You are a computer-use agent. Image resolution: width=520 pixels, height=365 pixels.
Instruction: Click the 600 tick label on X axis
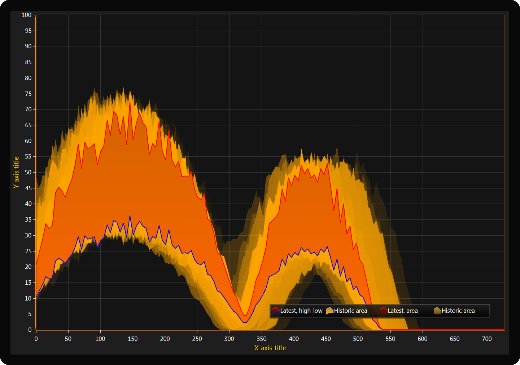[423, 339]
